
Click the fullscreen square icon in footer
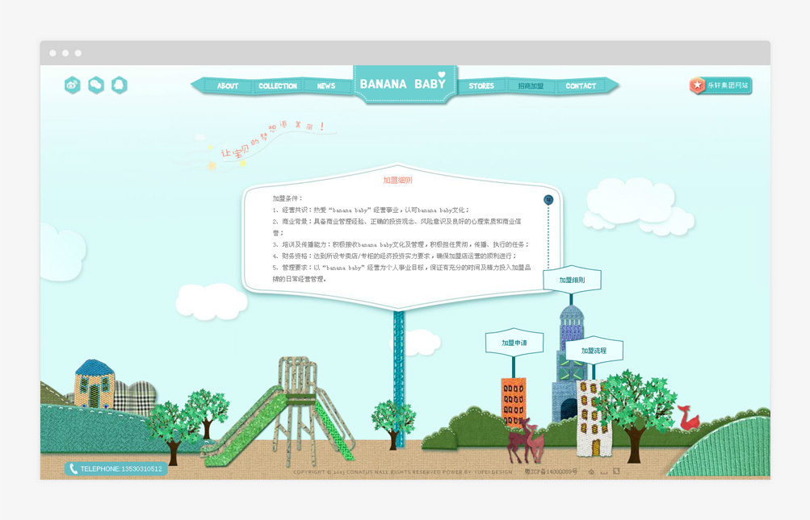(x=616, y=472)
